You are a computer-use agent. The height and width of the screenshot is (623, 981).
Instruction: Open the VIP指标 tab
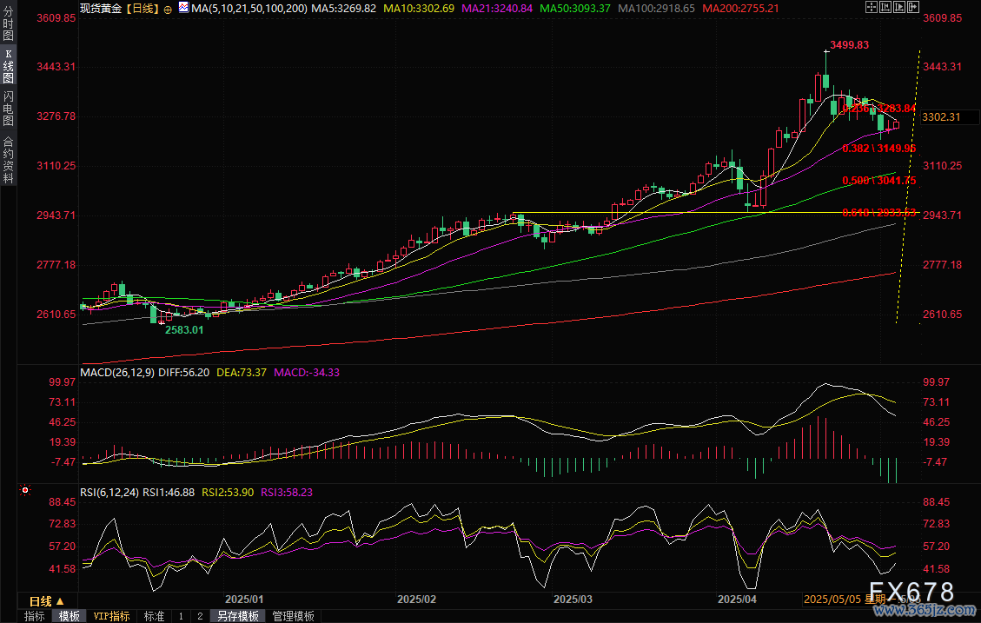coord(112,616)
